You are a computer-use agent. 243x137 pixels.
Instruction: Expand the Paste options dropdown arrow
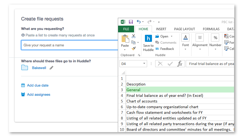125,50
